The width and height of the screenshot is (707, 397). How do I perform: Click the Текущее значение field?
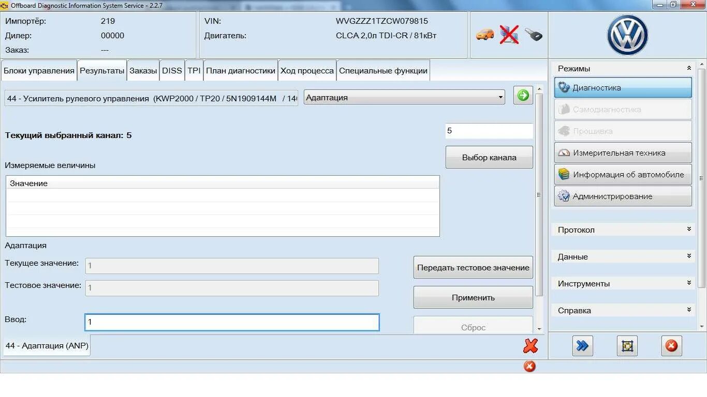click(x=232, y=266)
